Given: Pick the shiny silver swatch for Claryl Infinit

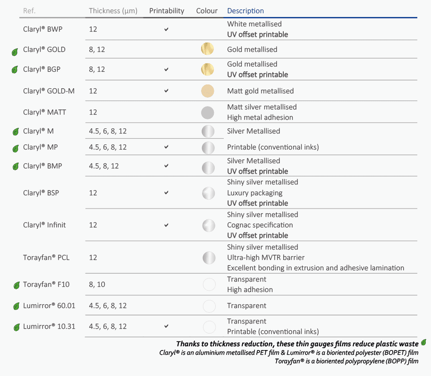Looking at the screenshot, I should pyautogui.click(x=209, y=226).
